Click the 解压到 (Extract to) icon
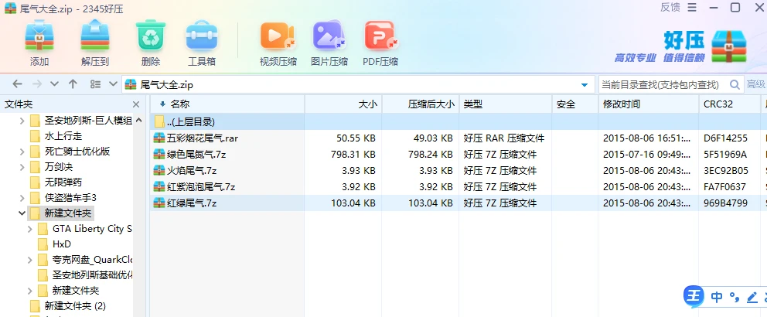 (95, 36)
